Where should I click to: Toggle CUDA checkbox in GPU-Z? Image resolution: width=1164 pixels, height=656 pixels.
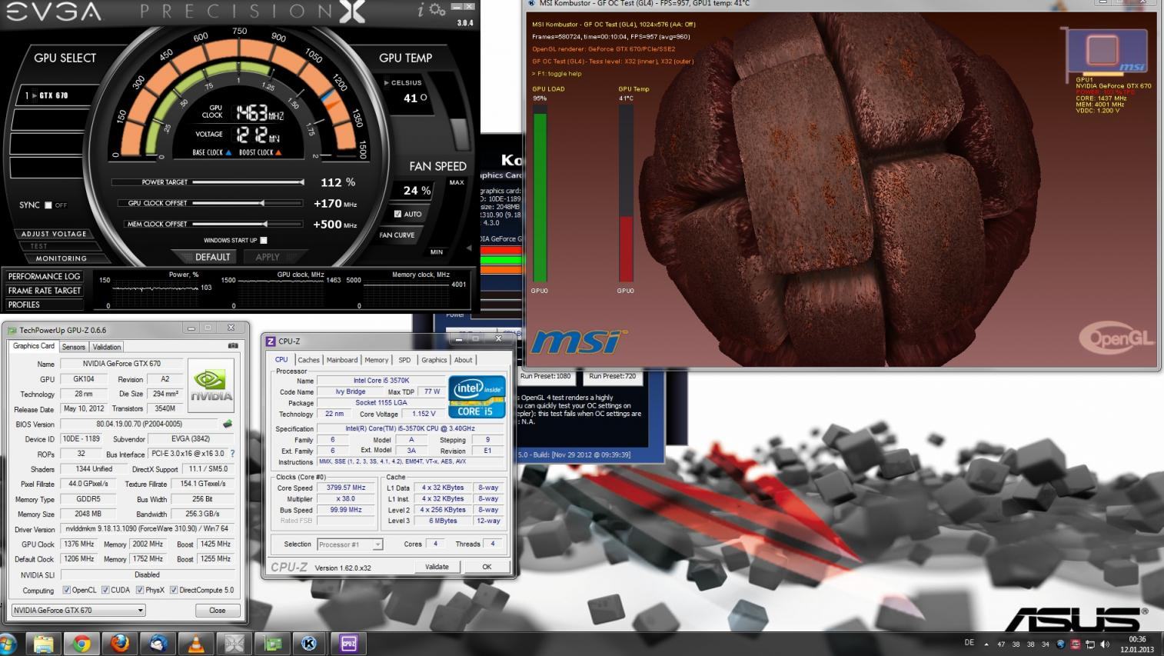[x=106, y=590]
